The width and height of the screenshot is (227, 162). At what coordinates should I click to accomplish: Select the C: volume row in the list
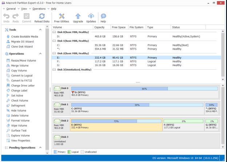(x=136, y=45)
